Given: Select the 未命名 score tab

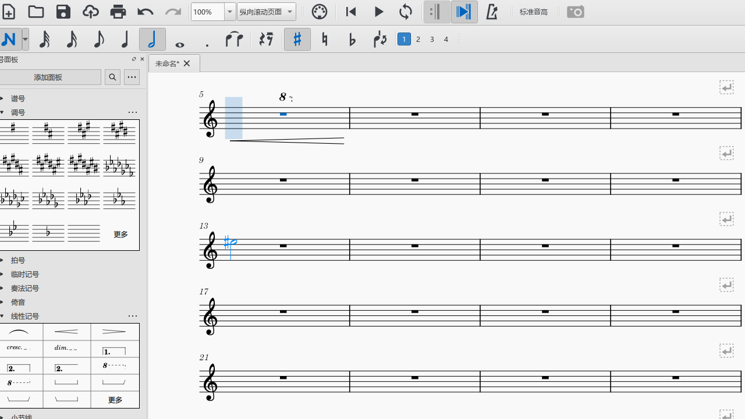Looking at the screenshot, I should click(168, 63).
